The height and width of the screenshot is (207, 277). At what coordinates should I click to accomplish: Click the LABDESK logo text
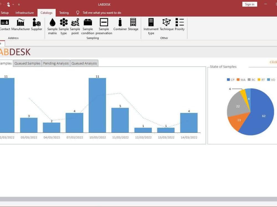(15, 52)
